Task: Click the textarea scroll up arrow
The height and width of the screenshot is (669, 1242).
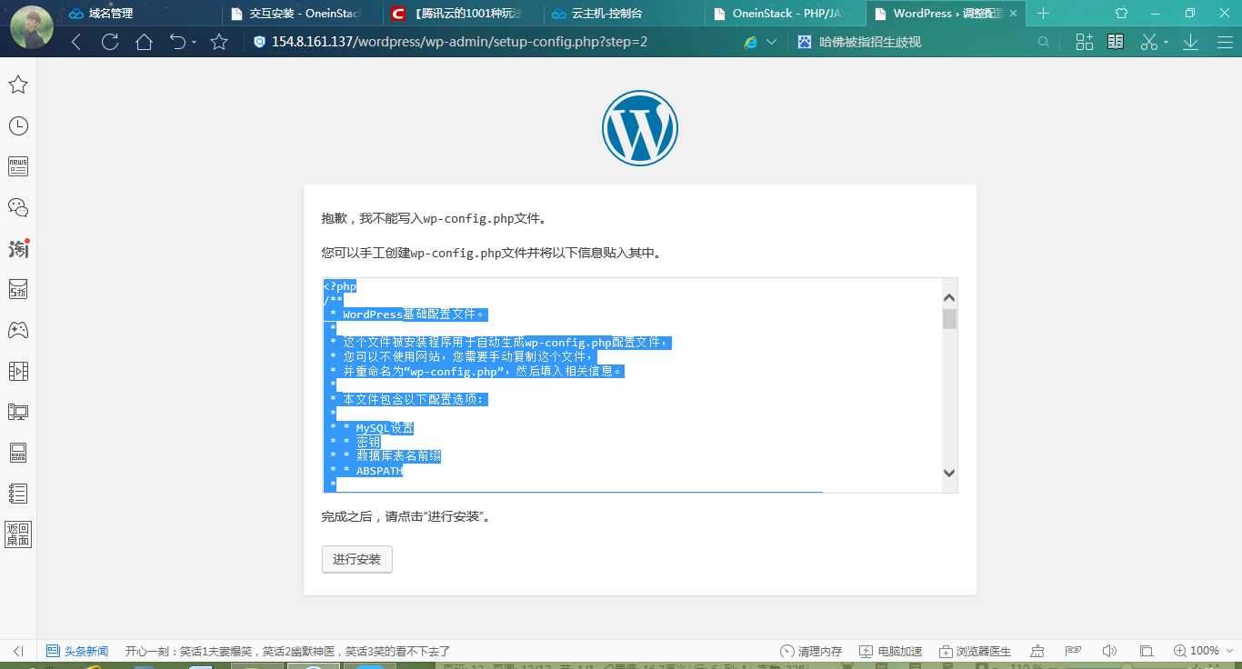Action: [x=949, y=297]
